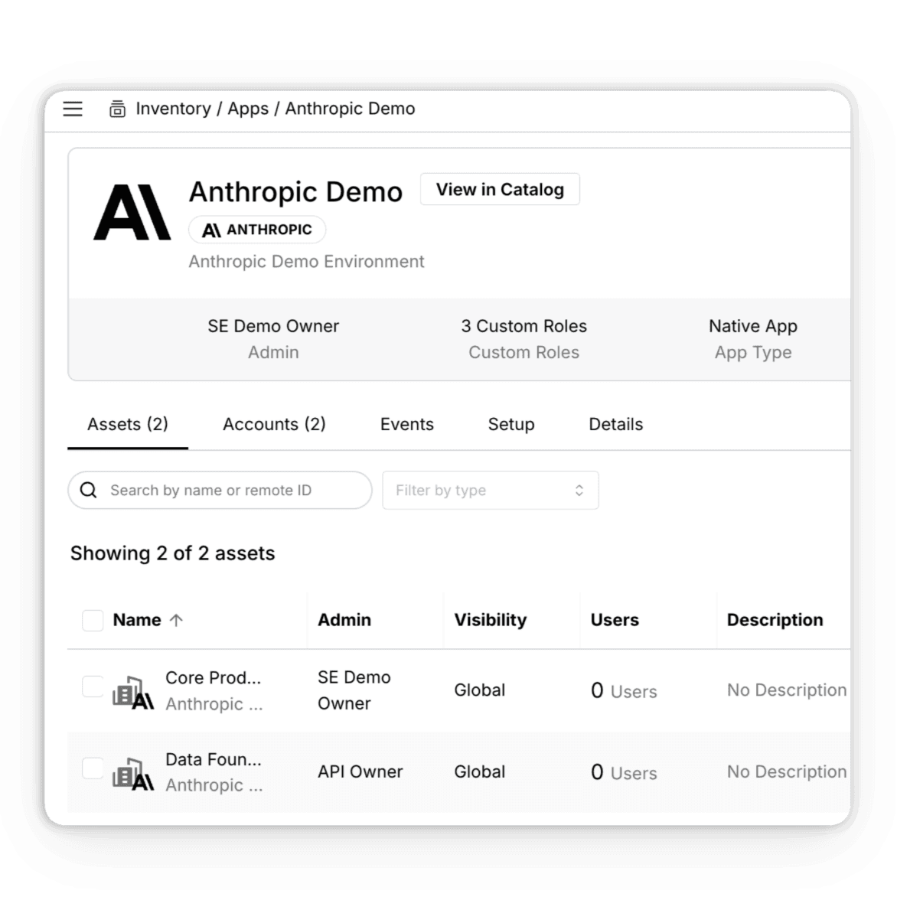This screenshot has width=897, height=897.
Task: Go to Apps in breadcrumb
Action: coord(248,109)
